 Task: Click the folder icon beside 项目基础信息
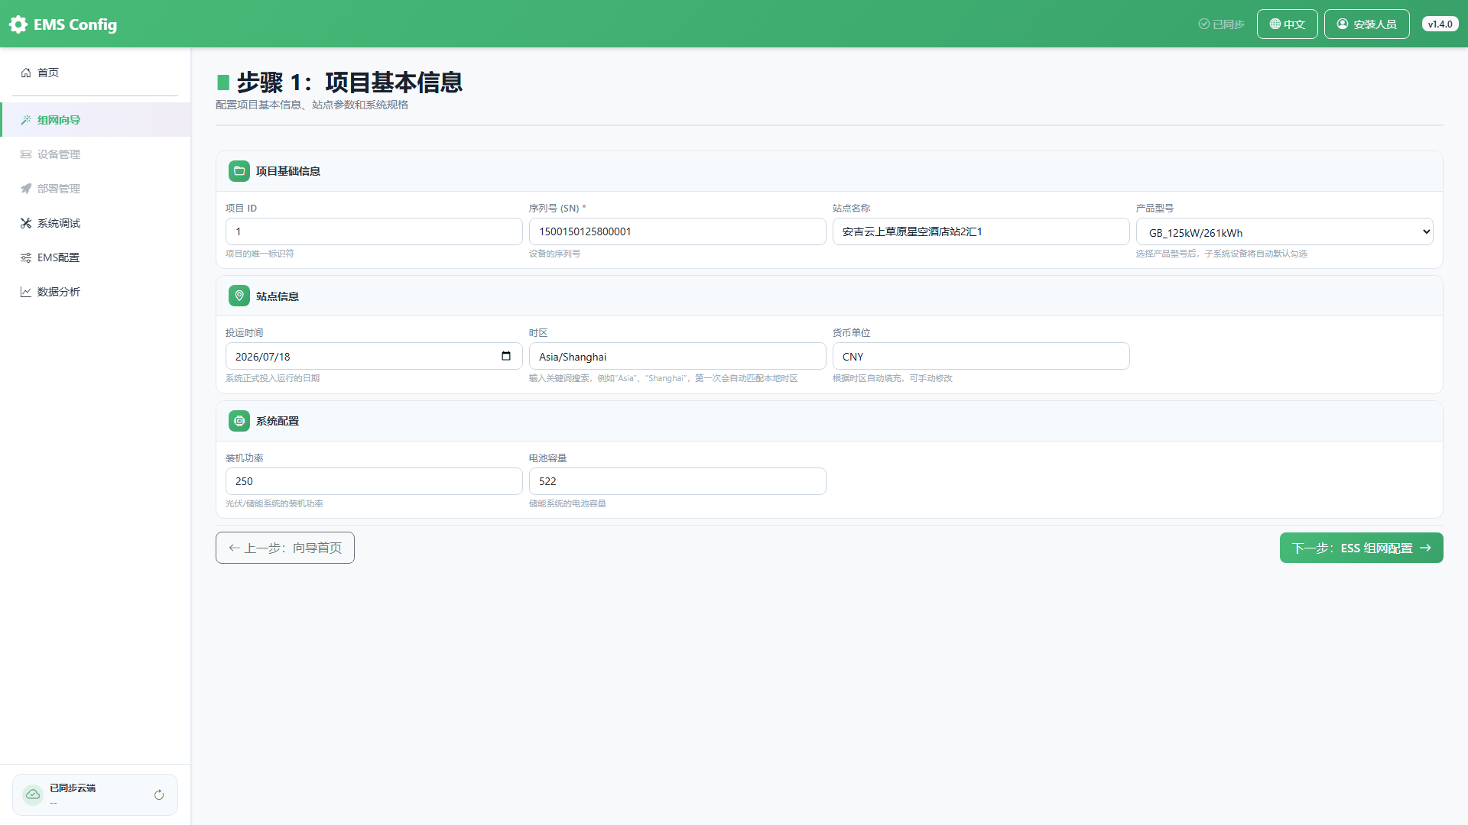(239, 171)
